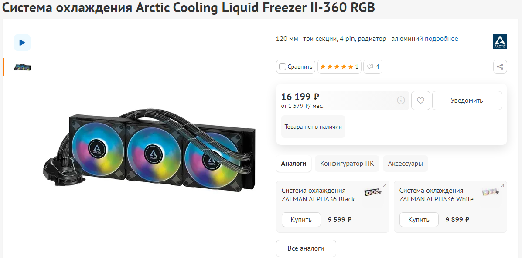Open the comments bubble icon
Viewport: 522px width, 258px height.
click(x=373, y=67)
